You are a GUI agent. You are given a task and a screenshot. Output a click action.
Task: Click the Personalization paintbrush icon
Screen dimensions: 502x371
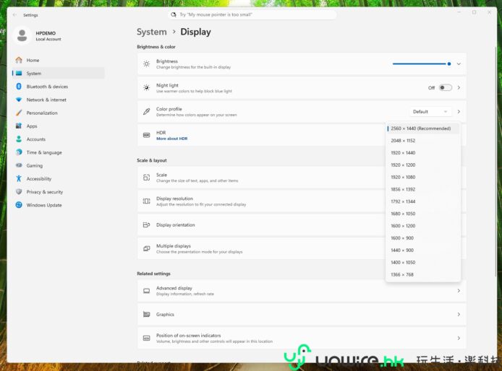[x=19, y=113]
